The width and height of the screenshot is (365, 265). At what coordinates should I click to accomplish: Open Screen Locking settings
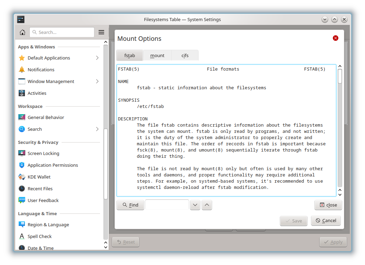(59, 153)
